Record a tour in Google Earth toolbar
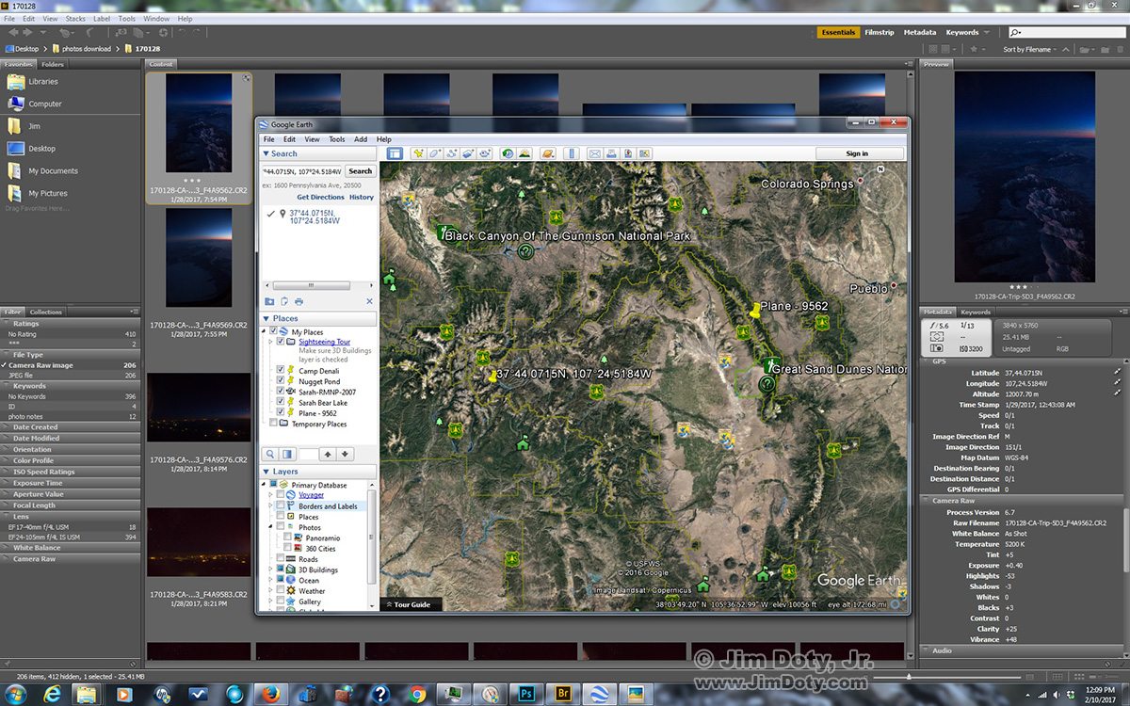 point(486,153)
